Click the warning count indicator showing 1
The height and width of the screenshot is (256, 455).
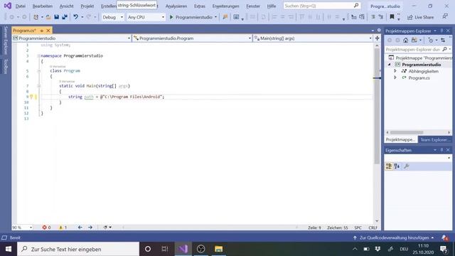click(x=63, y=228)
